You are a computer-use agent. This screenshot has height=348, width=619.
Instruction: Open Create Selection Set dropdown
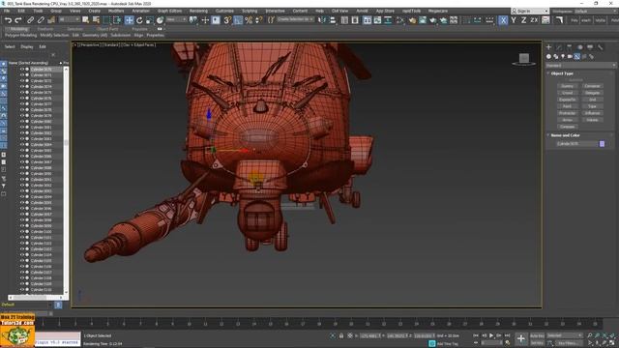(x=295, y=19)
